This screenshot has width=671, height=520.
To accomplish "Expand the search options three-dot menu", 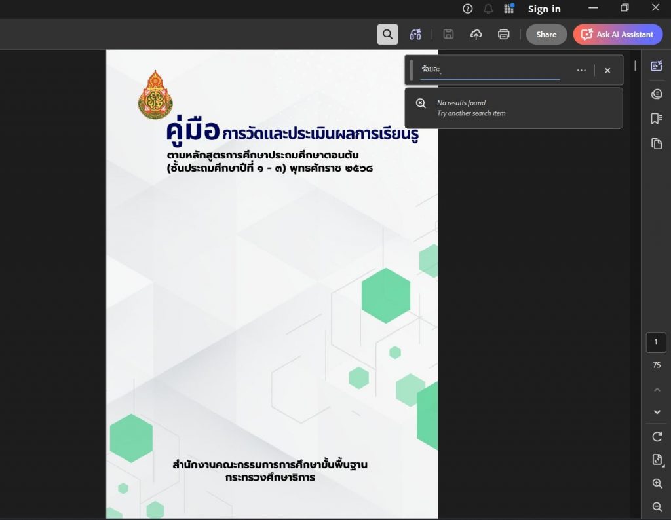I will tap(581, 70).
